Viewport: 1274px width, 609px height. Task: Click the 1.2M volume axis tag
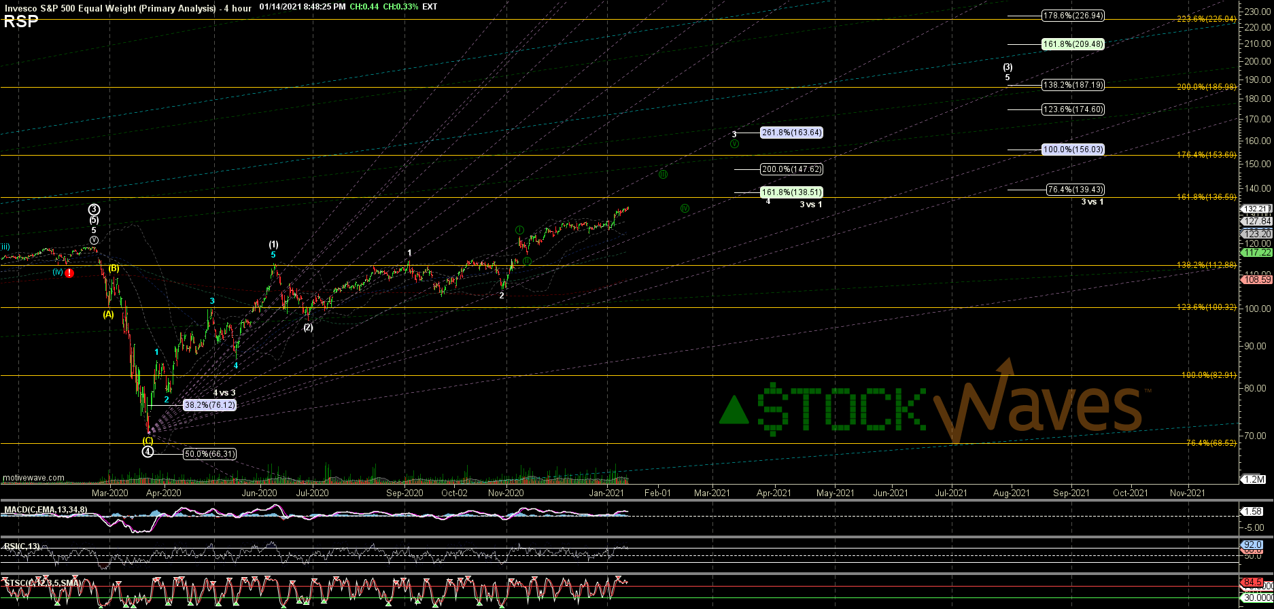point(1254,480)
